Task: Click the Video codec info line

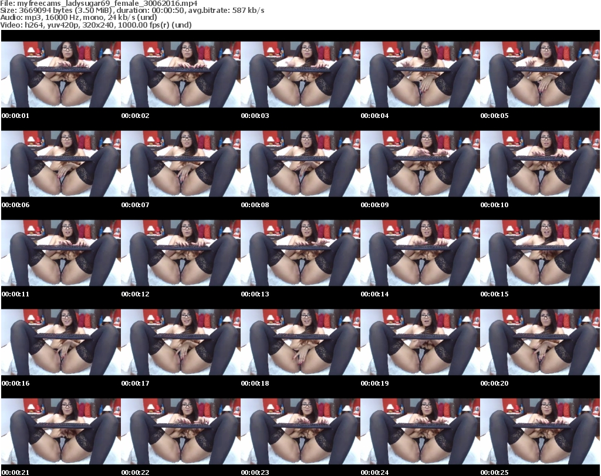Action: tap(96, 25)
